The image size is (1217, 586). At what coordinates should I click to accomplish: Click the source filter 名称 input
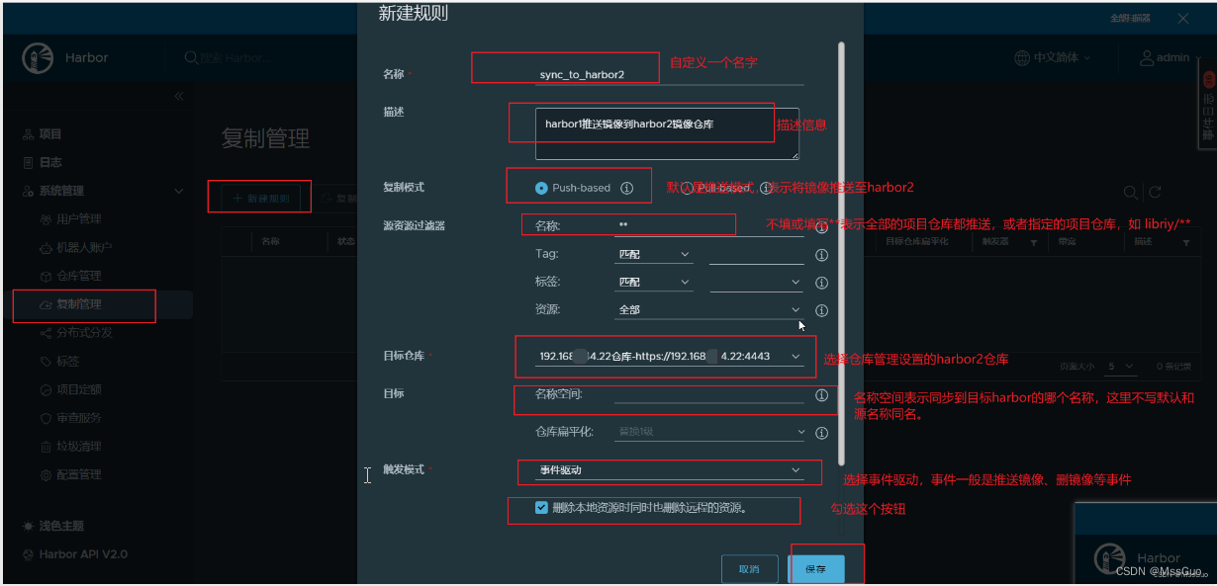tap(708, 225)
